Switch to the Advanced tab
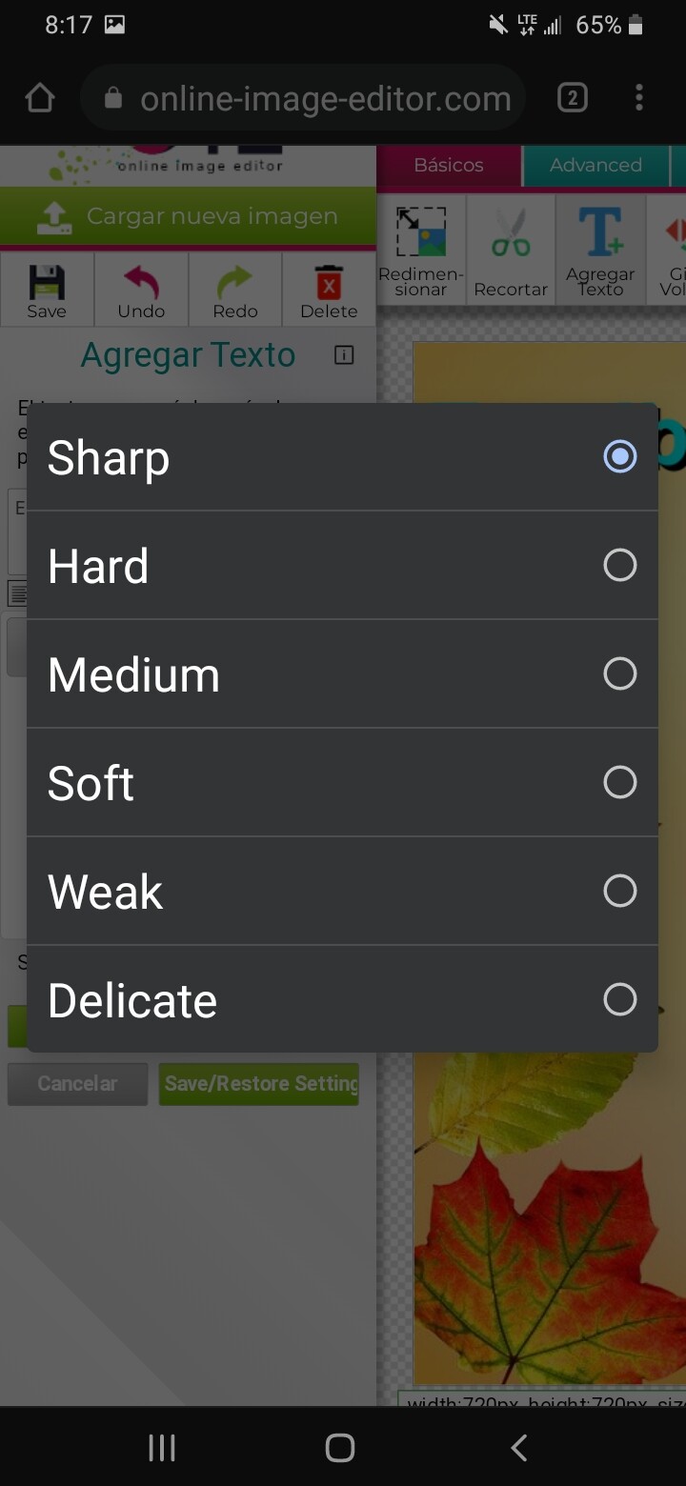686x1486 pixels. click(x=595, y=166)
